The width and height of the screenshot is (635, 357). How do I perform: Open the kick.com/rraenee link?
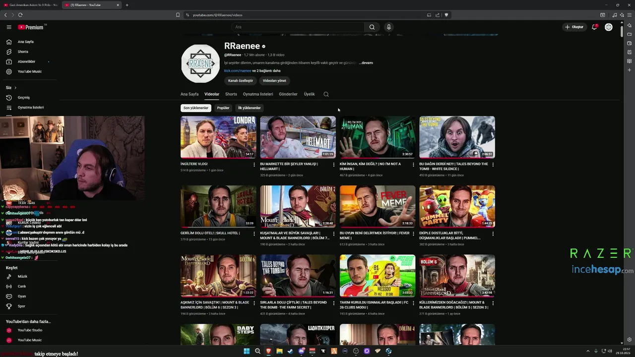[x=238, y=71]
